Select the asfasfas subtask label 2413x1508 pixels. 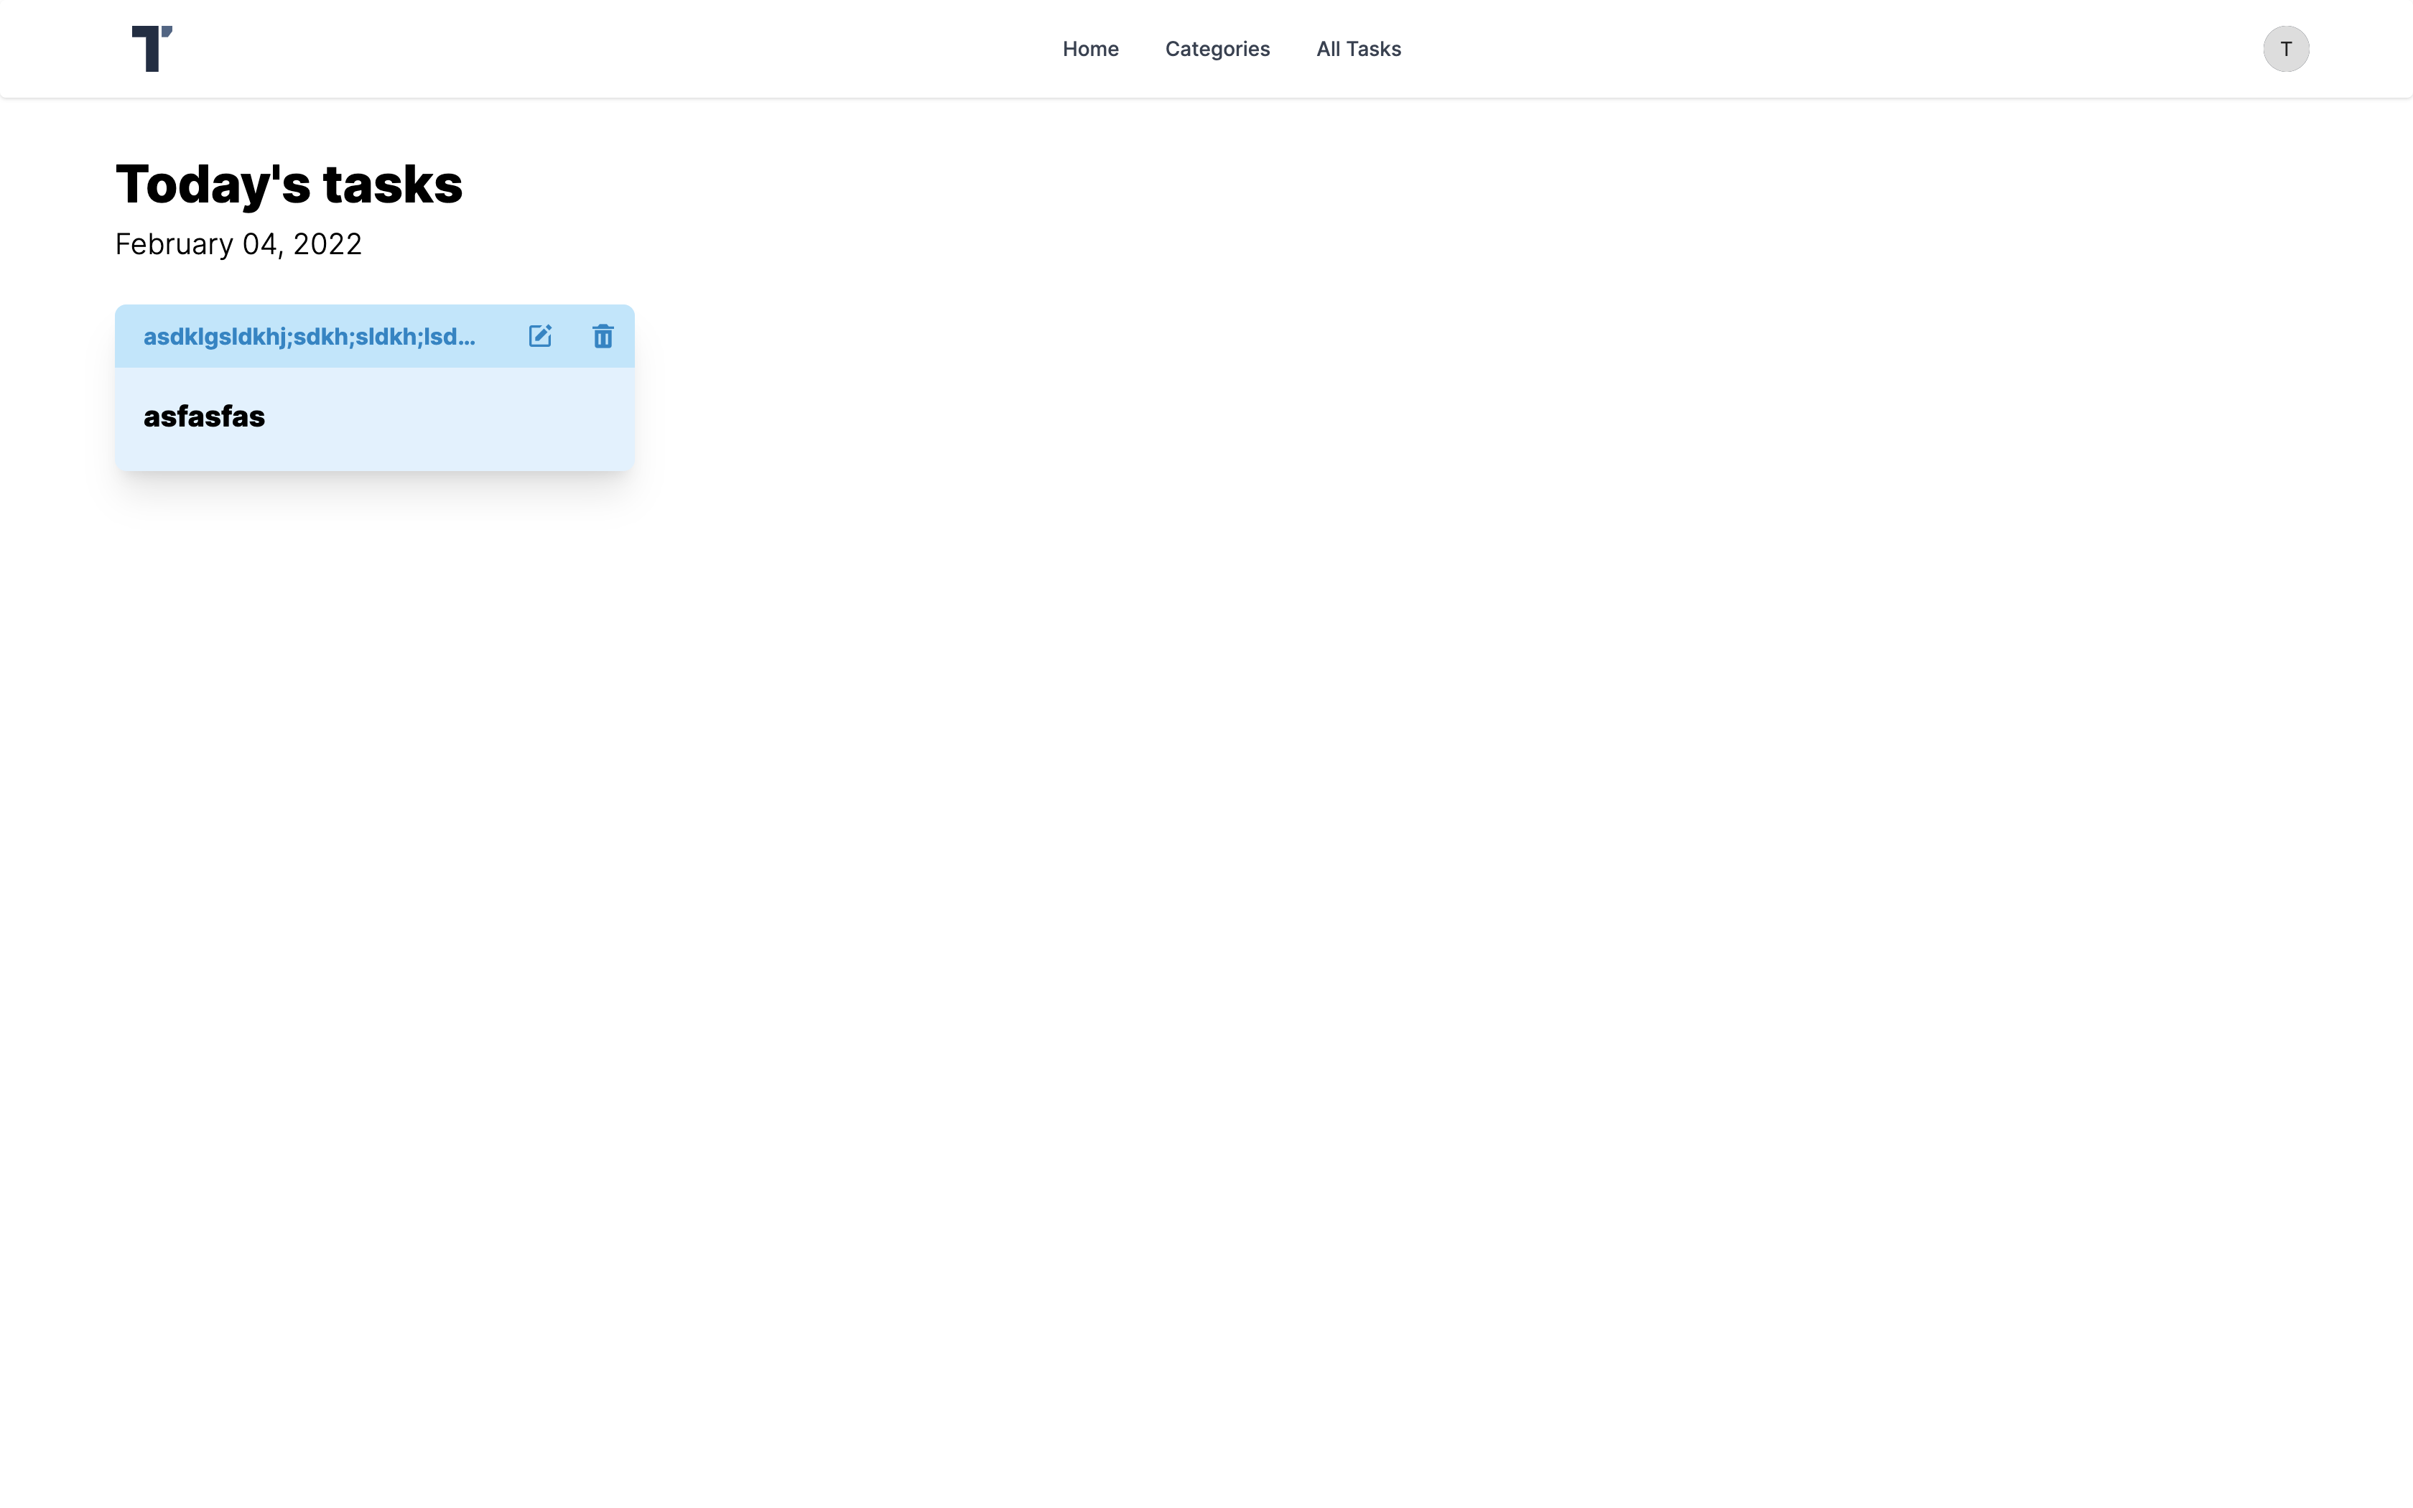205,417
